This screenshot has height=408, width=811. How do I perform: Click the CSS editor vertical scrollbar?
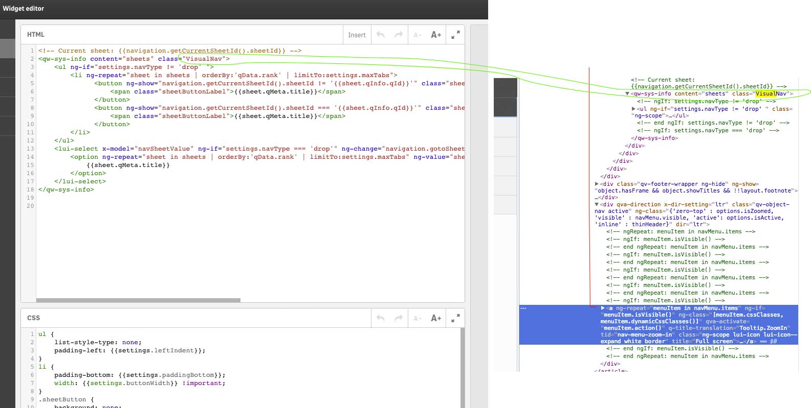pyautogui.click(x=463, y=368)
